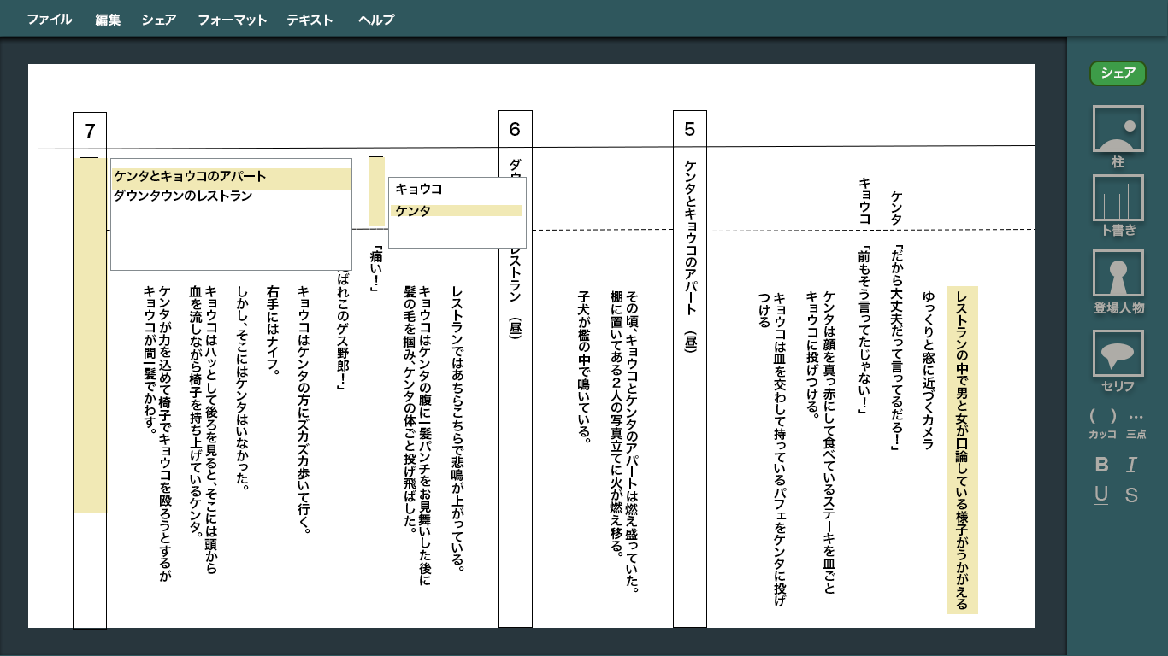The image size is (1168, 656).
Task: Select the ト書き stage direction icon
Action: point(1118,198)
